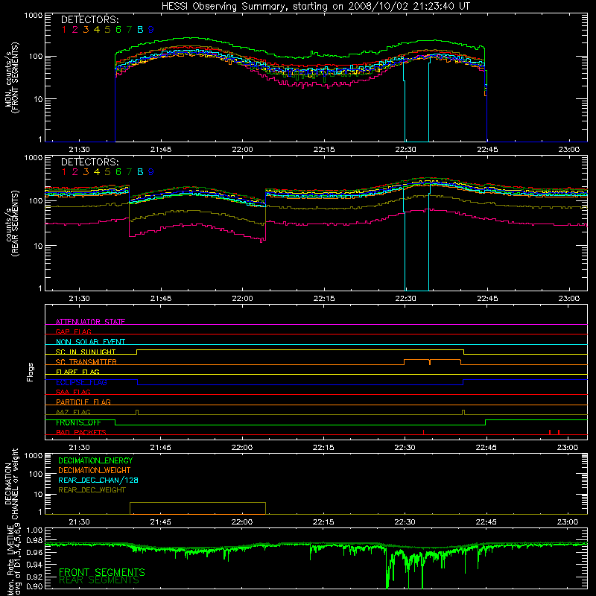Click the BAD_PACKETS flag label
596x596 pixels.
[x=81, y=432]
